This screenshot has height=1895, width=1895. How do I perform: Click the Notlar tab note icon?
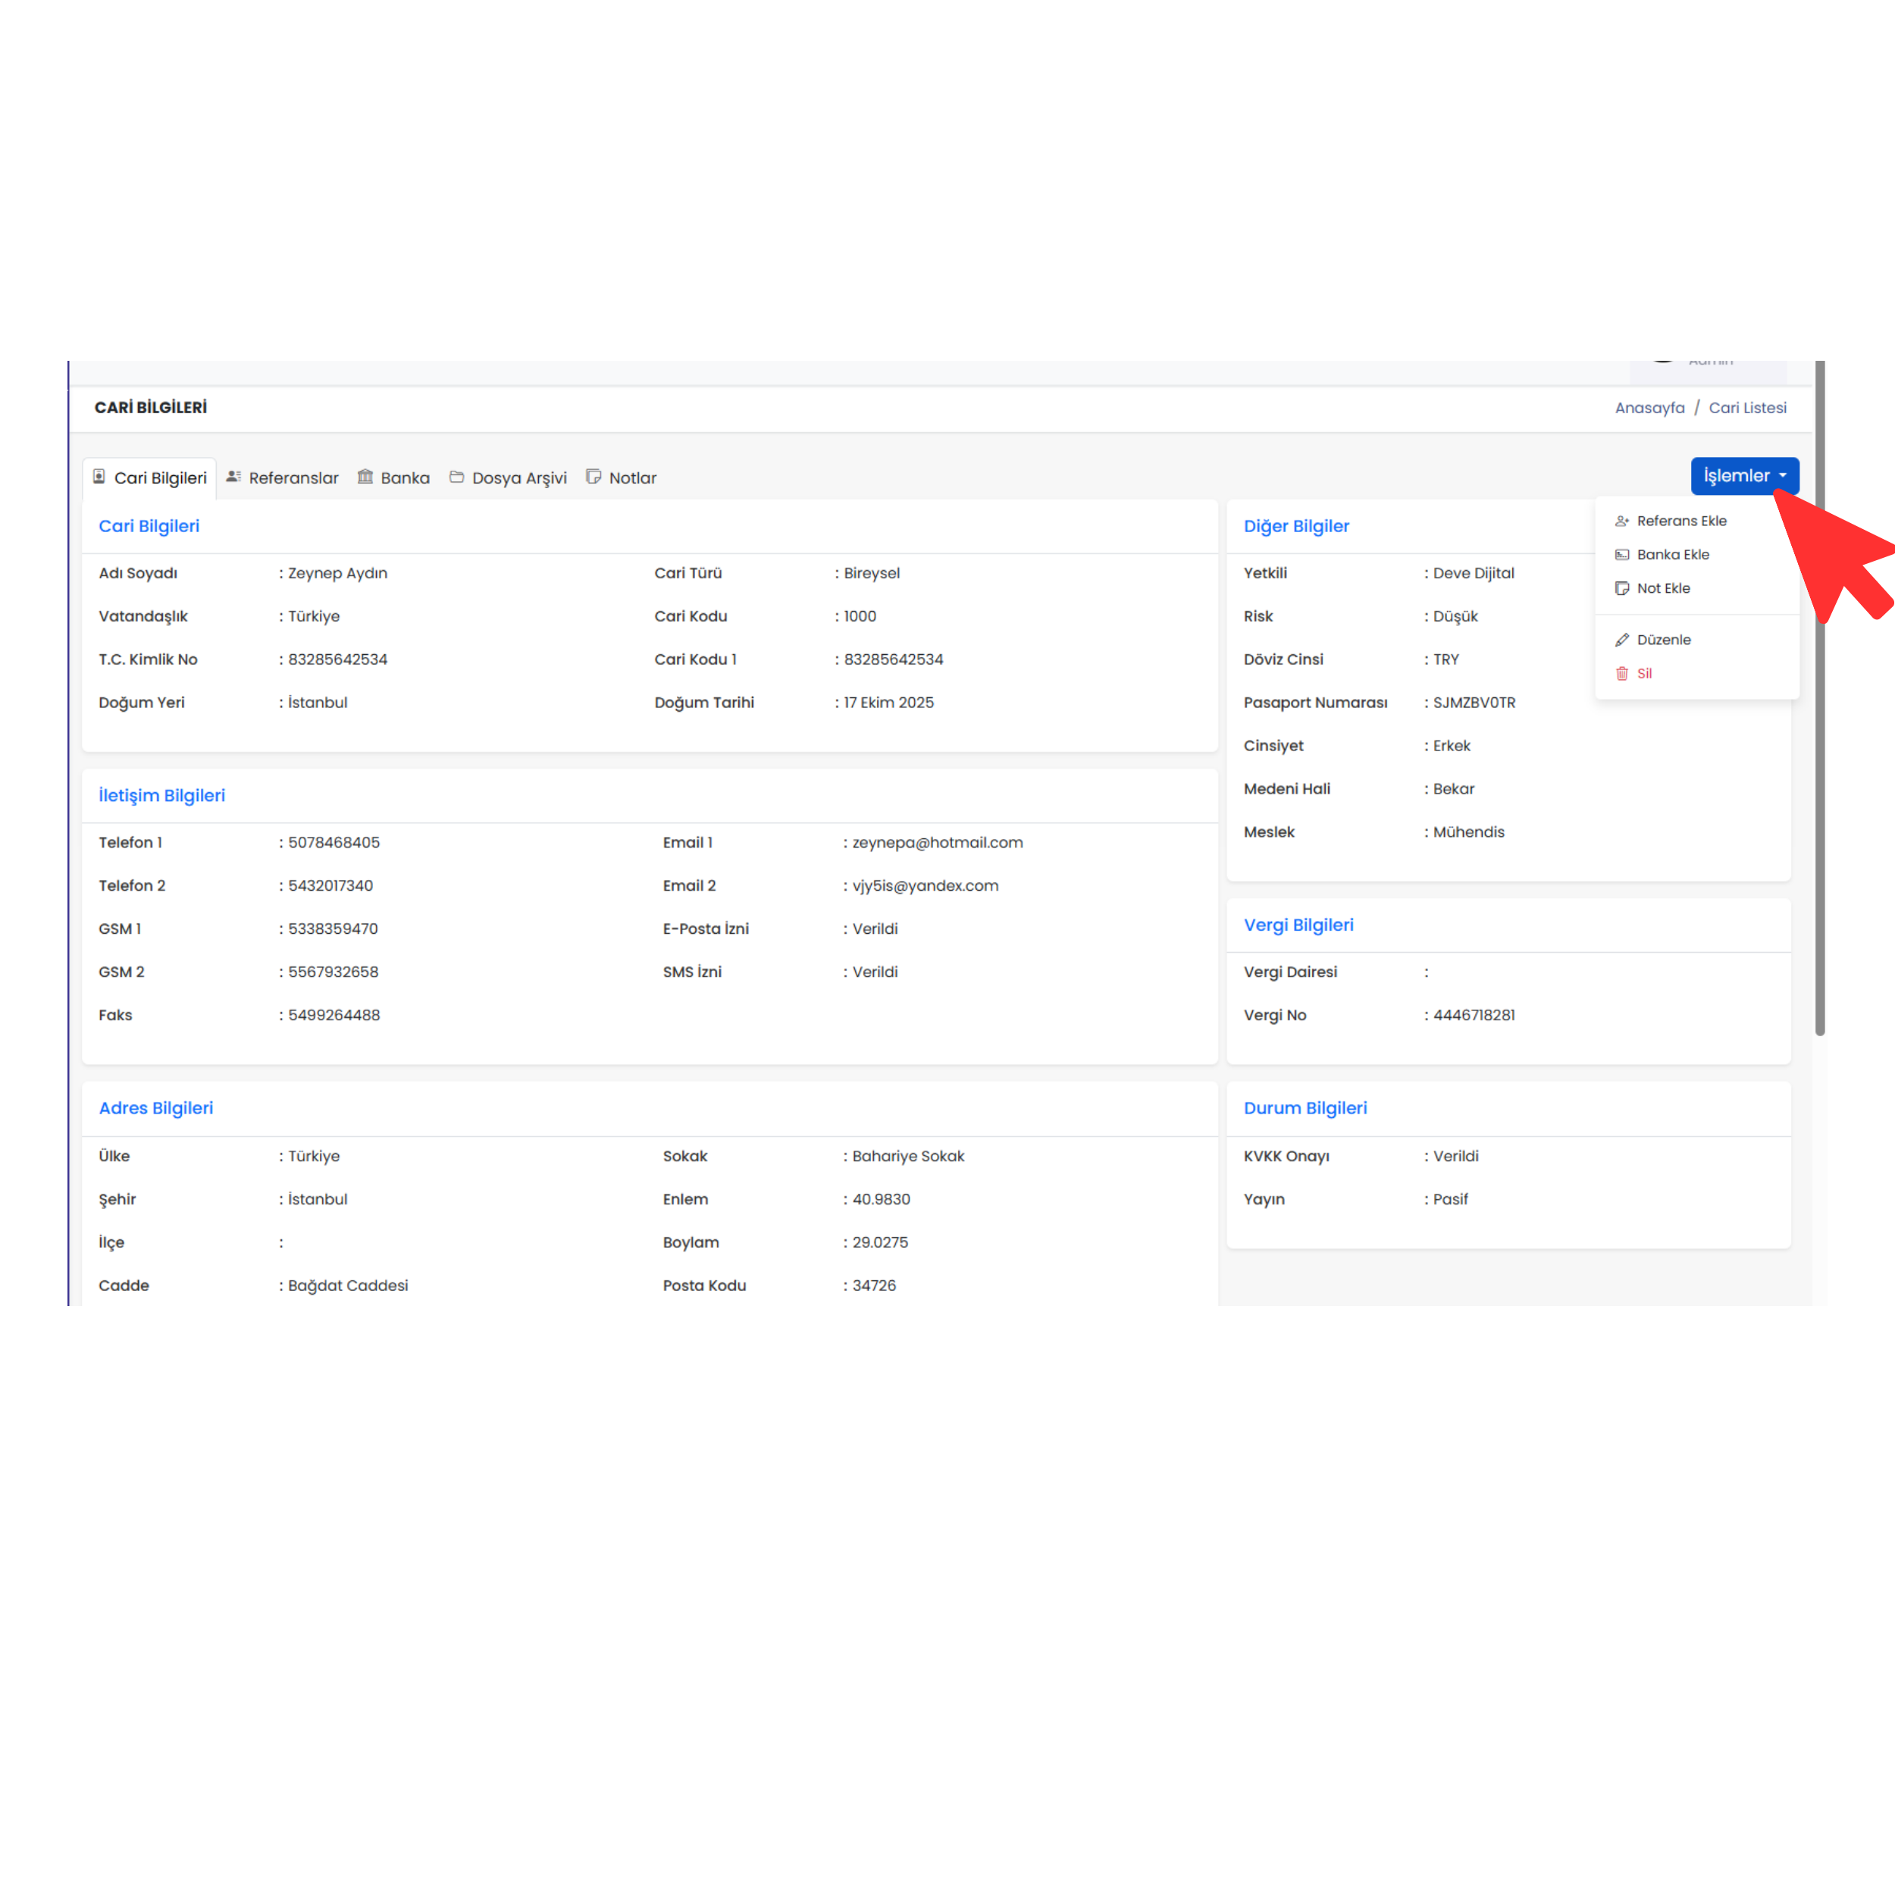pyautogui.click(x=594, y=477)
